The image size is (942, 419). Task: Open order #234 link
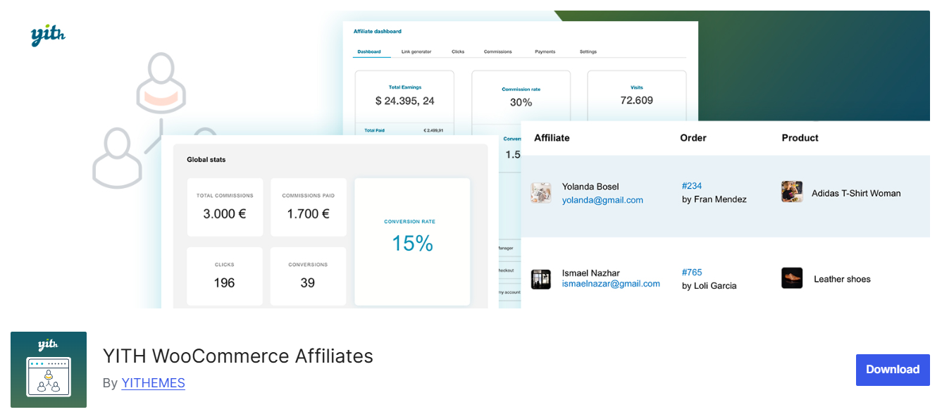point(692,186)
